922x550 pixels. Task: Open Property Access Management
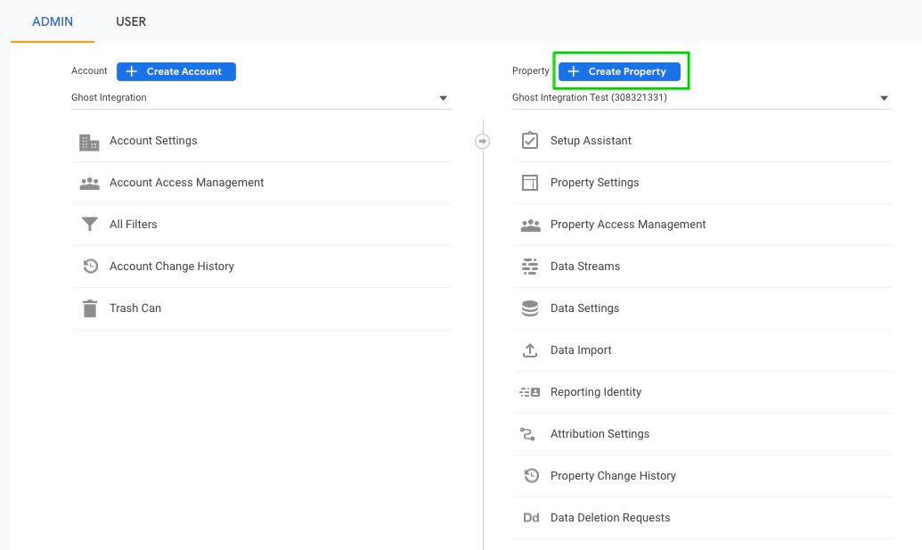[x=627, y=225]
